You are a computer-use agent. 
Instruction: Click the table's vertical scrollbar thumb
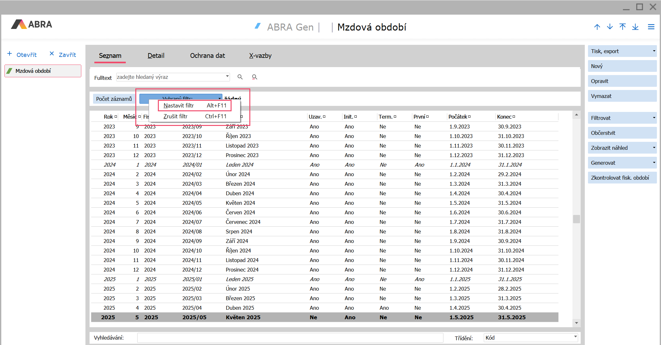tap(577, 219)
